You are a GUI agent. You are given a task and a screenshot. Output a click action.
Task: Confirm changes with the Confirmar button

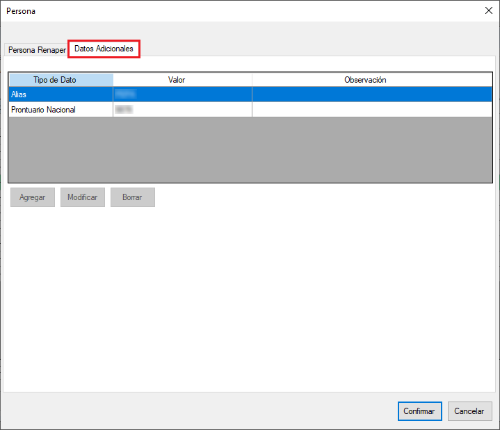click(419, 411)
